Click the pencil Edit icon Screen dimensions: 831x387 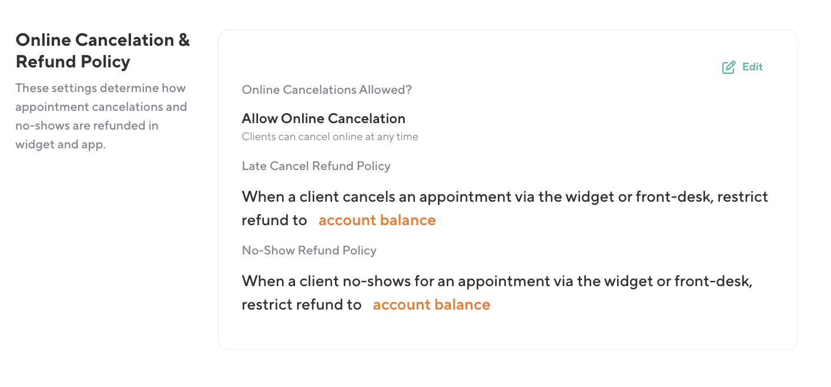point(729,67)
